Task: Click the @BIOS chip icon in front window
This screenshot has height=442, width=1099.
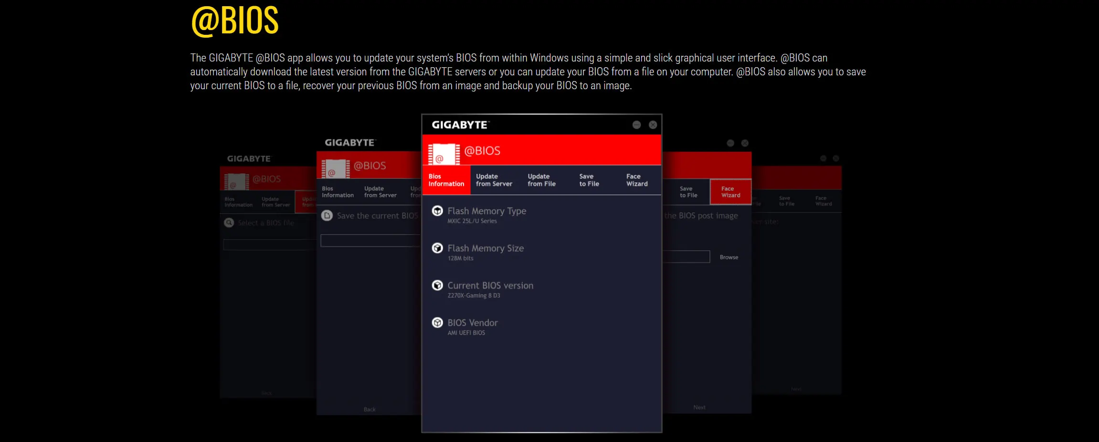Action: tap(444, 154)
